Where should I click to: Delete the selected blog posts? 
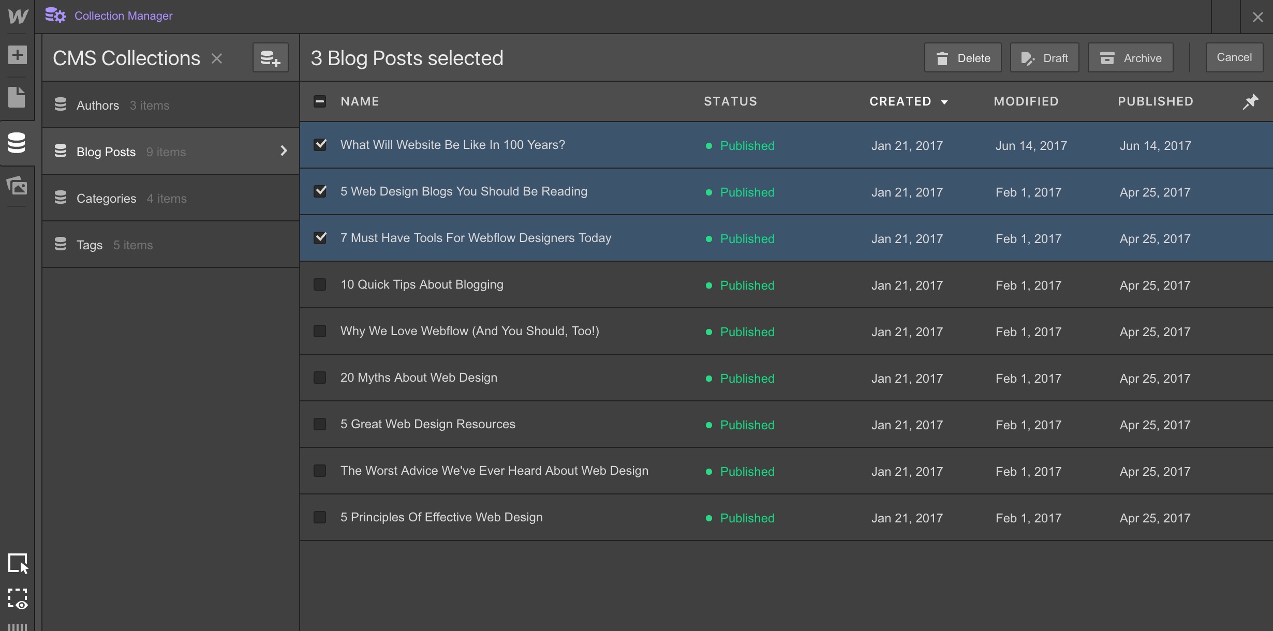click(963, 58)
